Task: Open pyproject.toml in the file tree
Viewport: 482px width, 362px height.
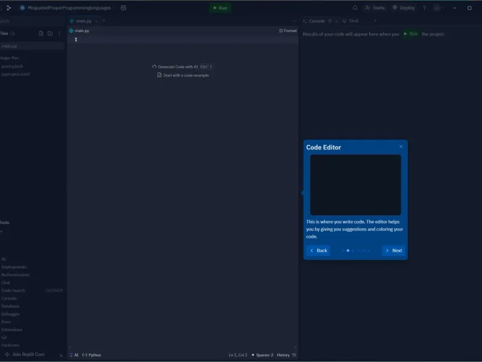Action: tap(16, 74)
